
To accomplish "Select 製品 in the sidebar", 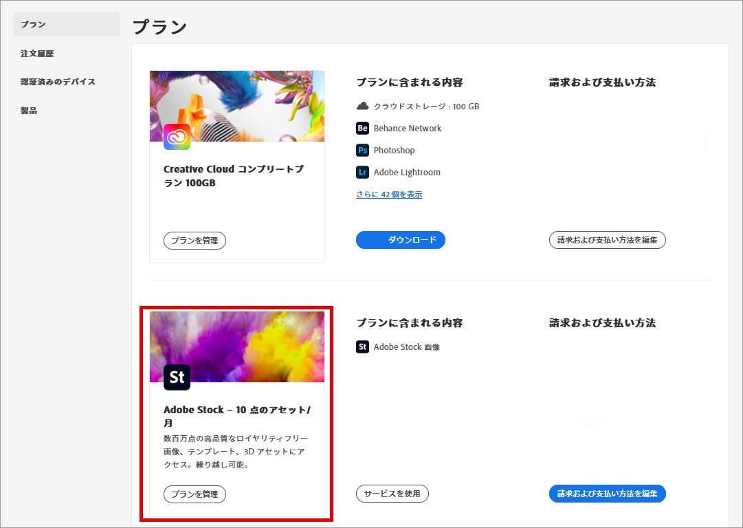I will coord(28,110).
